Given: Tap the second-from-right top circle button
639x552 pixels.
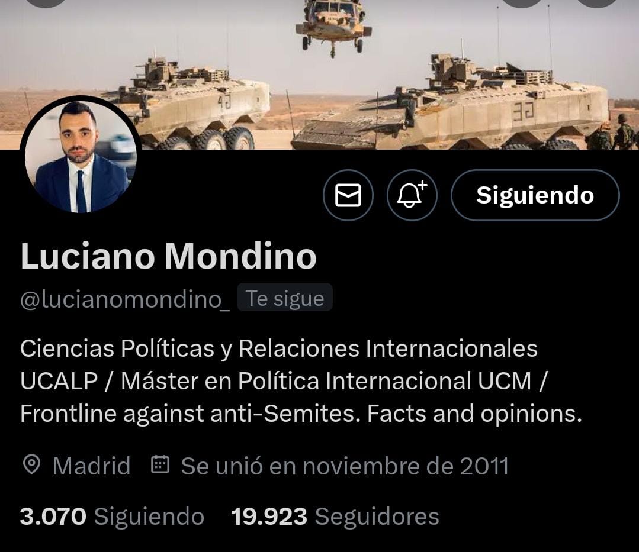Looking at the screenshot, I should coord(522,2).
